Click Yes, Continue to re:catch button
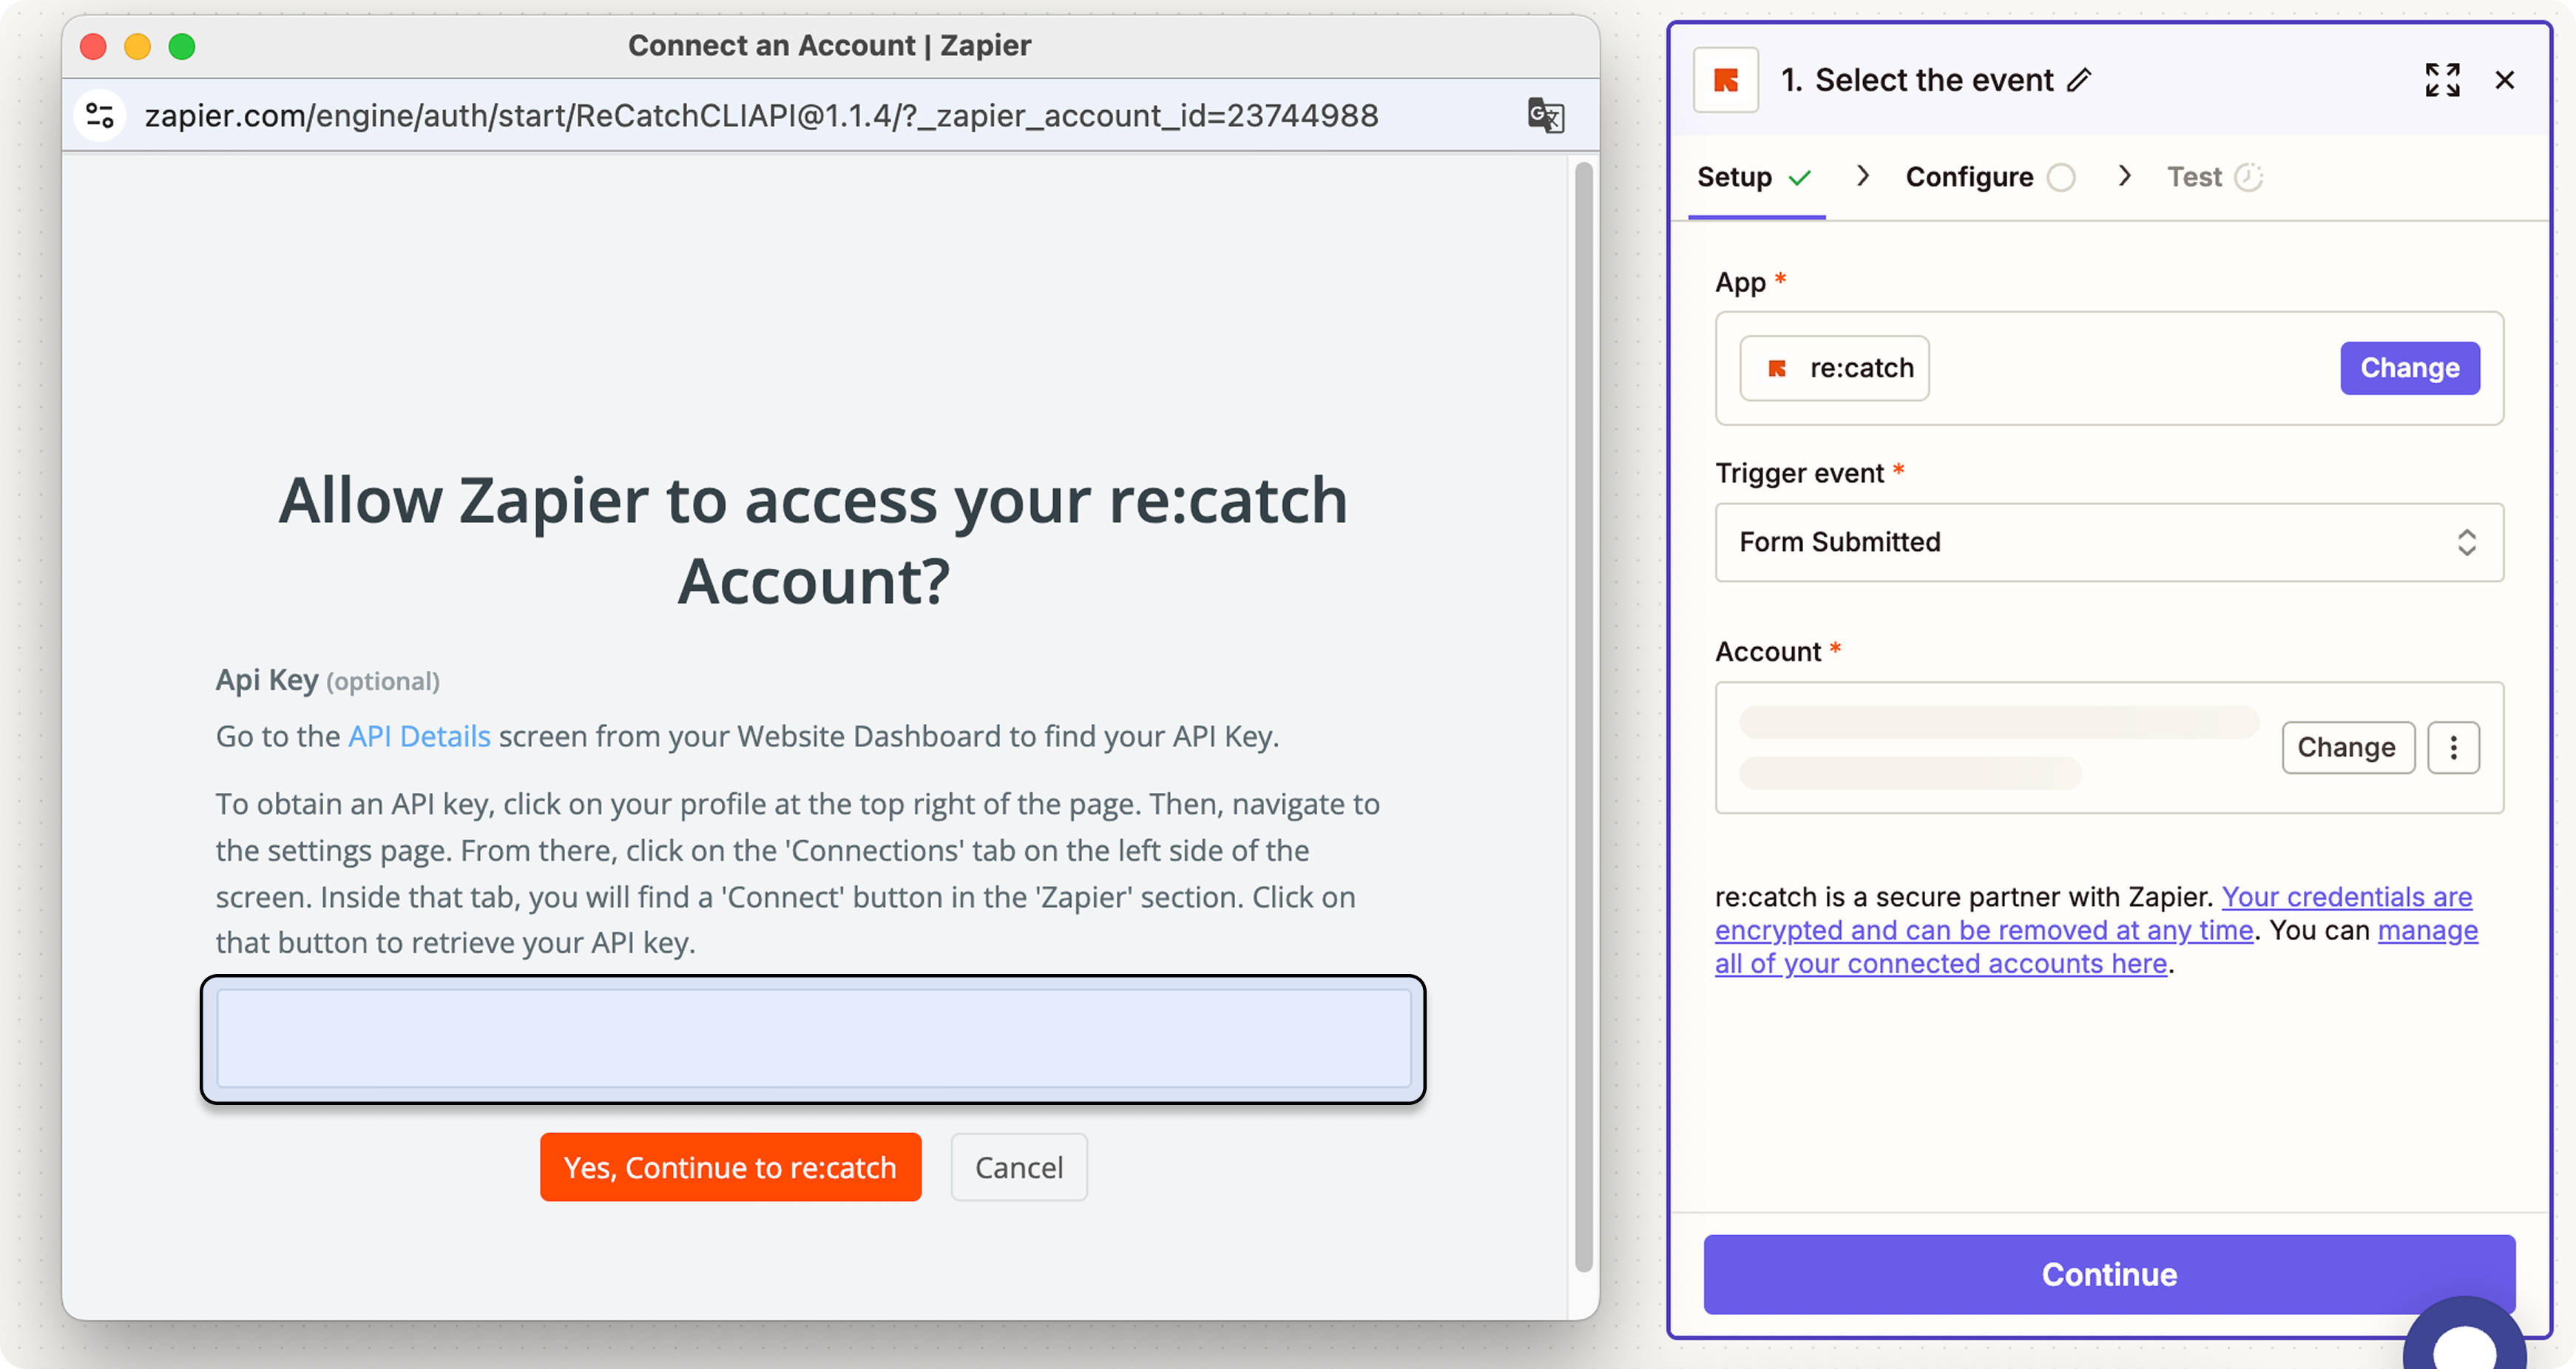Image resolution: width=2576 pixels, height=1369 pixels. (x=730, y=1167)
